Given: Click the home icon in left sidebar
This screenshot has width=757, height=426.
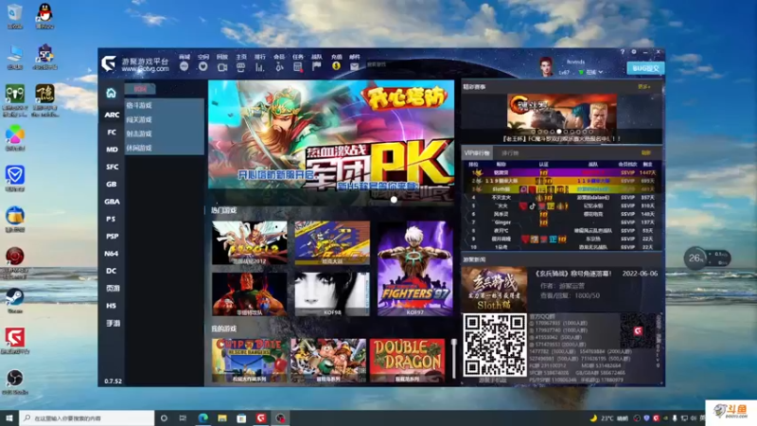Looking at the screenshot, I should pyautogui.click(x=111, y=93).
